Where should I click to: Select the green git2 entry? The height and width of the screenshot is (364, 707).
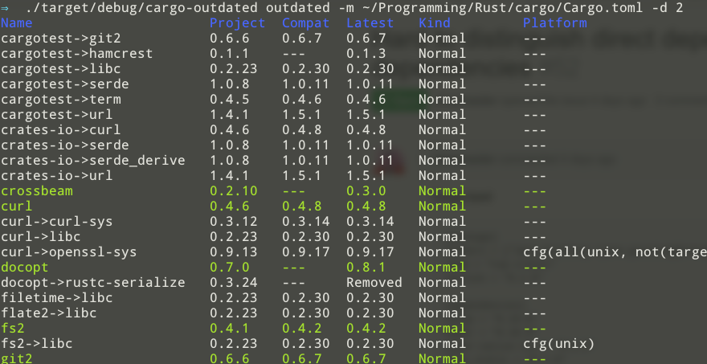coord(17,359)
